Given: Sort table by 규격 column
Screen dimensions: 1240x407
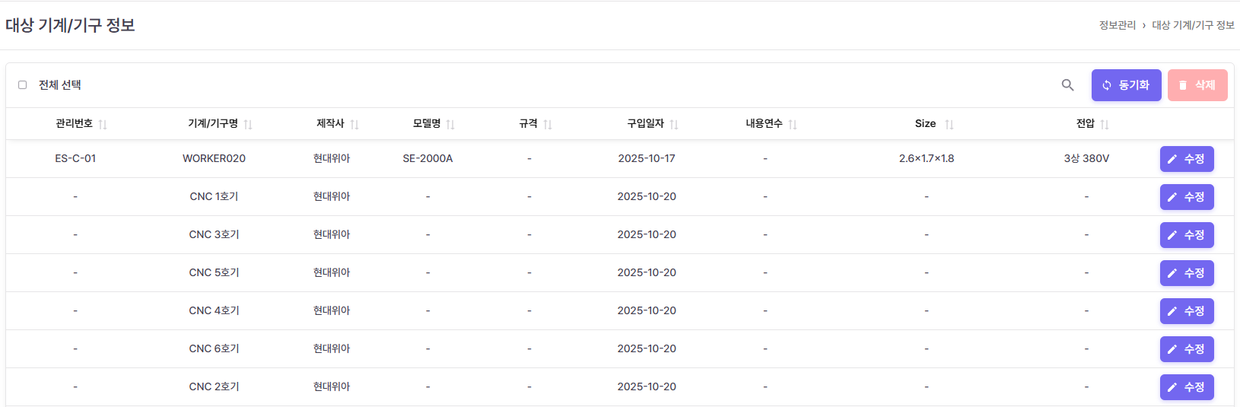Looking at the screenshot, I should (x=548, y=124).
